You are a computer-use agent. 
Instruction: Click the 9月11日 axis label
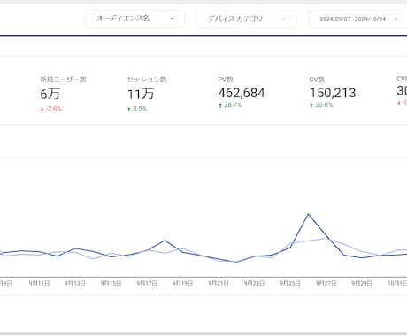[x=39, y=283]
